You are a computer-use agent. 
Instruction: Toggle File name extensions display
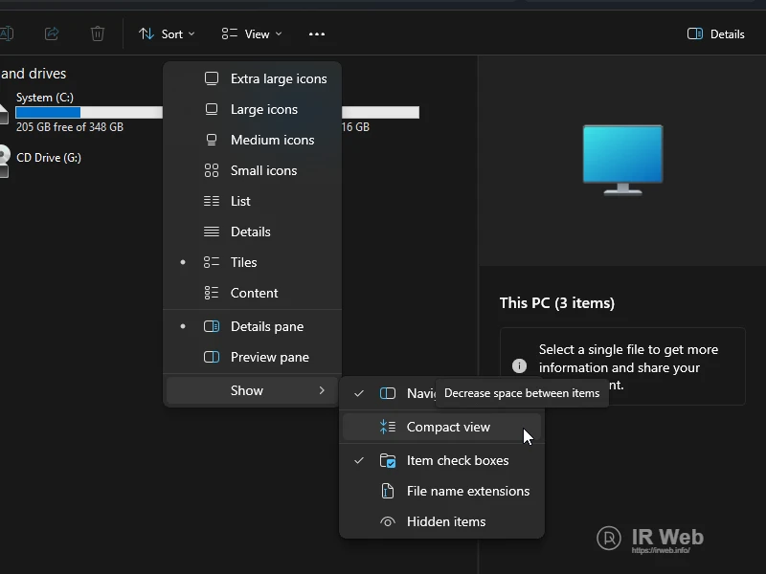[467, 491]
